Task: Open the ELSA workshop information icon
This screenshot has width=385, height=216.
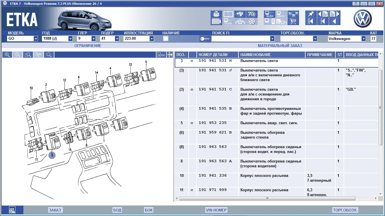Action: click(269, 14)
